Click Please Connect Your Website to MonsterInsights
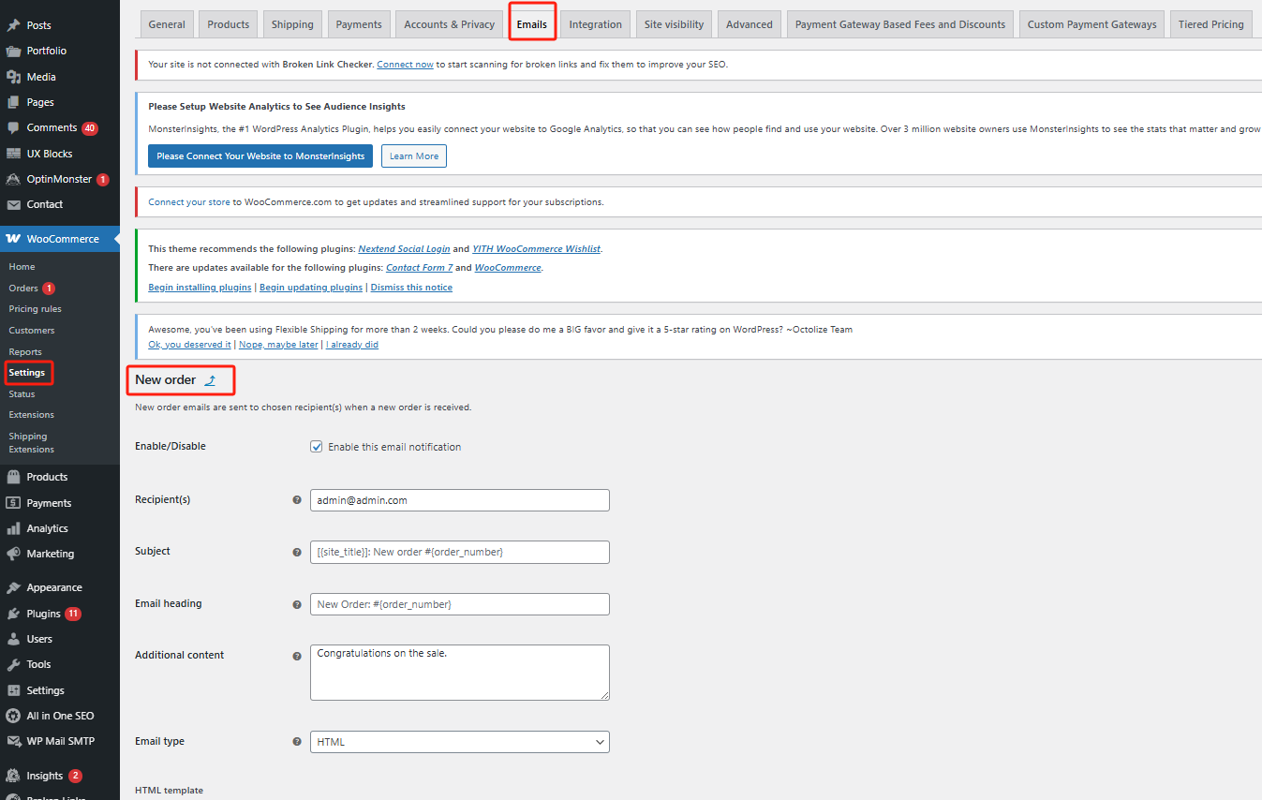The height and width of the screenshot is (800, 1262). (x=260, y=156)
